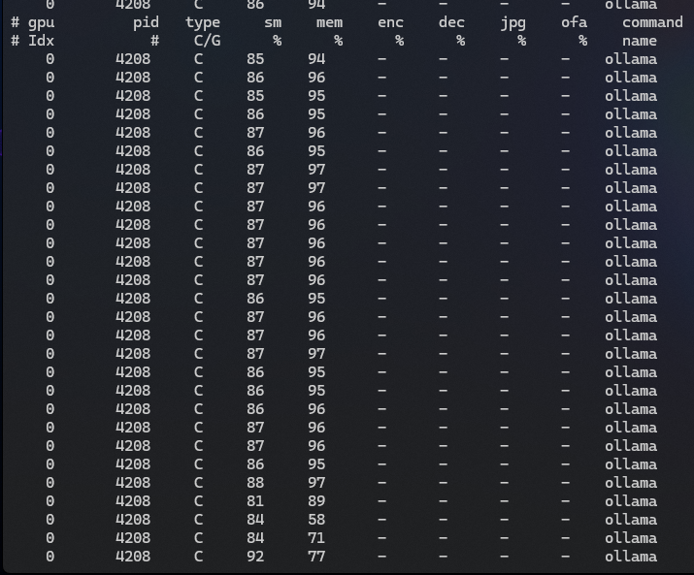Click the "type" column header
The image size is (694, 575).
pyautogui.click(x=203, y=22)
